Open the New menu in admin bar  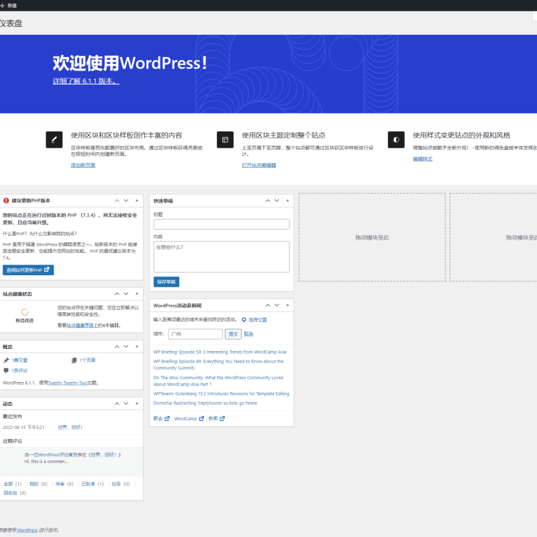[9, 5]
